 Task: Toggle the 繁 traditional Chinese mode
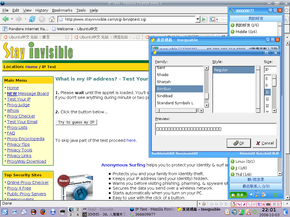point(259,204)
